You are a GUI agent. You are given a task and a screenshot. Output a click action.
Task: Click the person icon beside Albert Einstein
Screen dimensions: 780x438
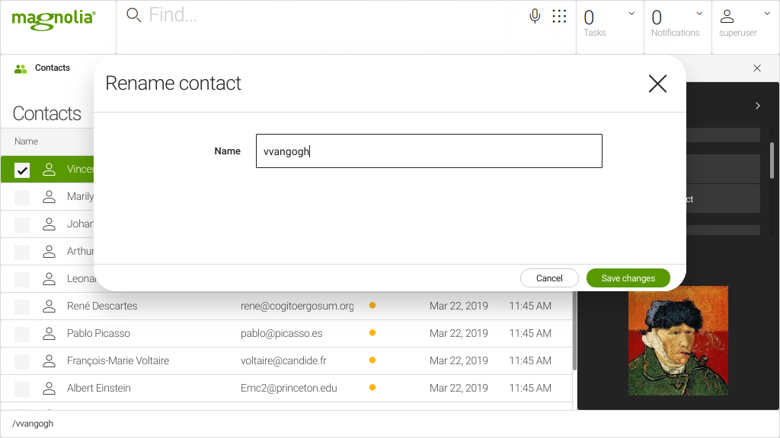[49, 388]
